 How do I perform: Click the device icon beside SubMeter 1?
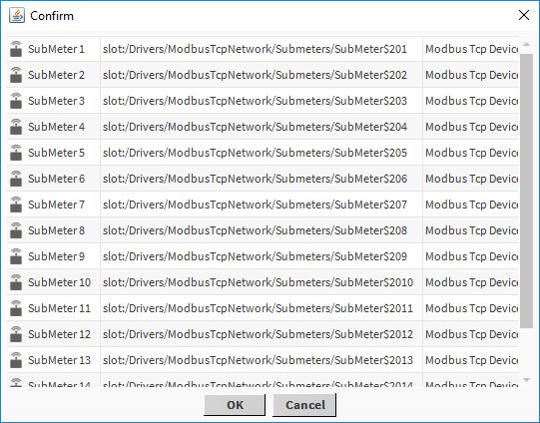pyautogui.click(x=16, y=49)
